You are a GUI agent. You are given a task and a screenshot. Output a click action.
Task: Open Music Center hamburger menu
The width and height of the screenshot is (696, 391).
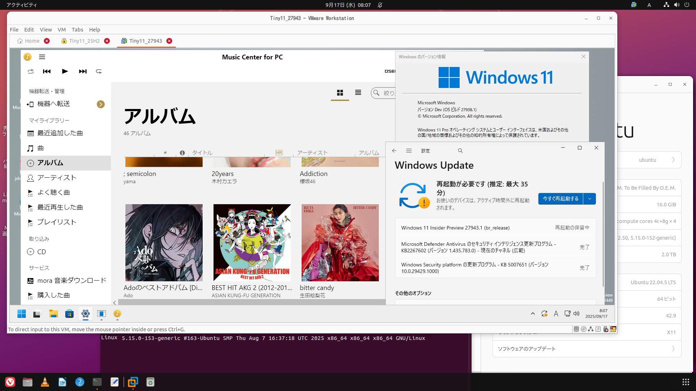click(x=42, y=57)
